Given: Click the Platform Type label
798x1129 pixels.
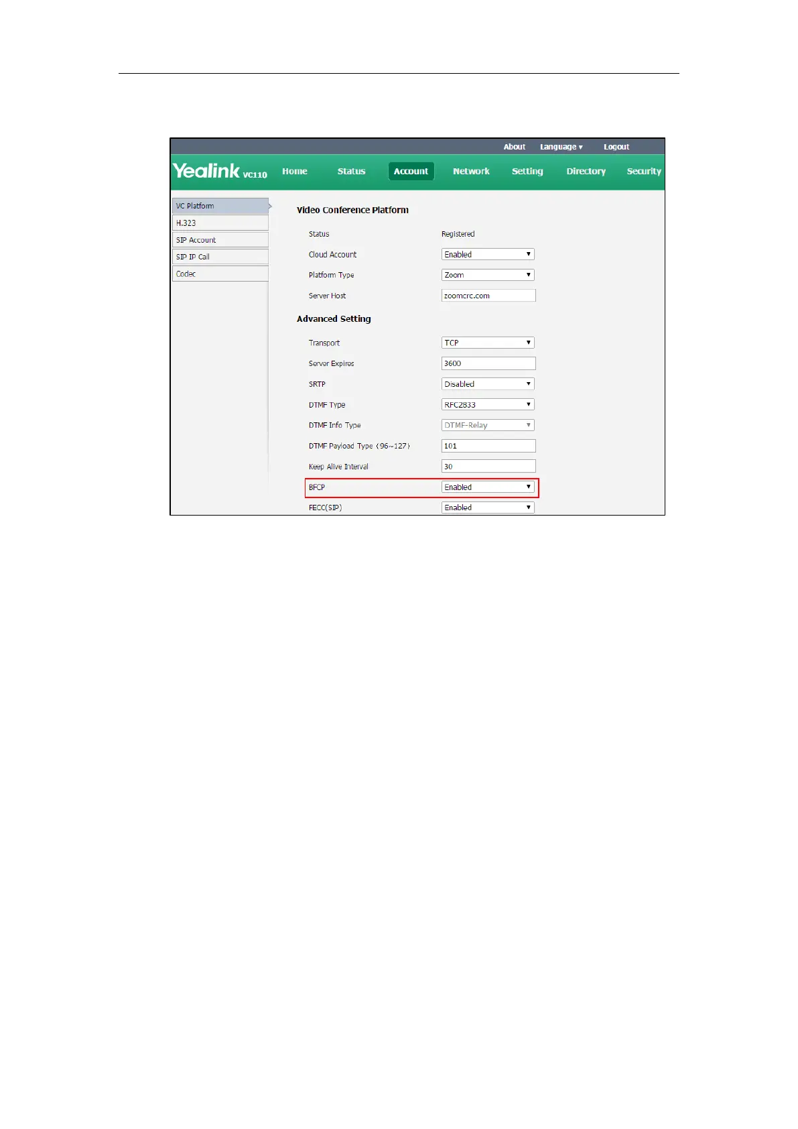Looking at the screenshot, I should pos(331,275).
